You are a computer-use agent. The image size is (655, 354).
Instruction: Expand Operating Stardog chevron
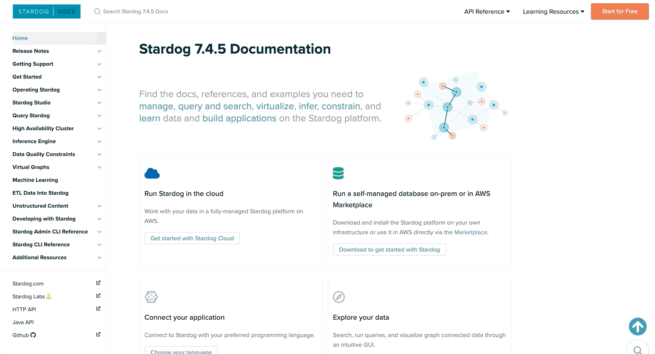point(99,90)
